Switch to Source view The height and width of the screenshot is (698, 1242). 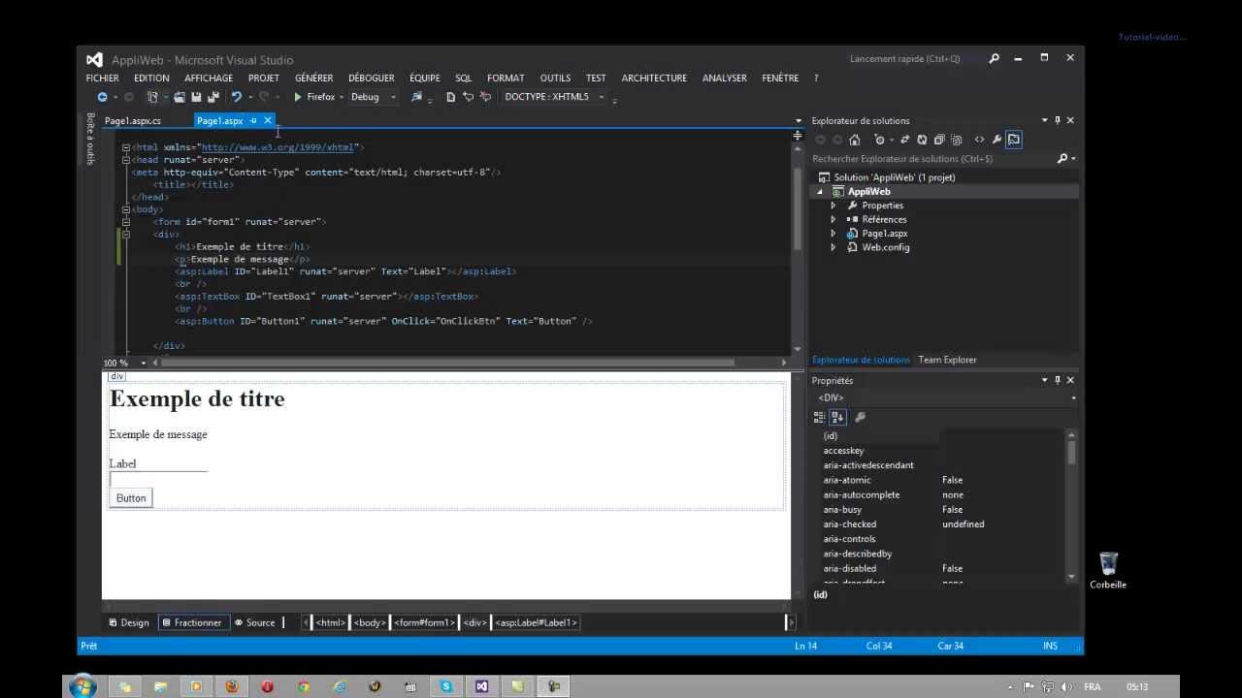tap(254, 622)
